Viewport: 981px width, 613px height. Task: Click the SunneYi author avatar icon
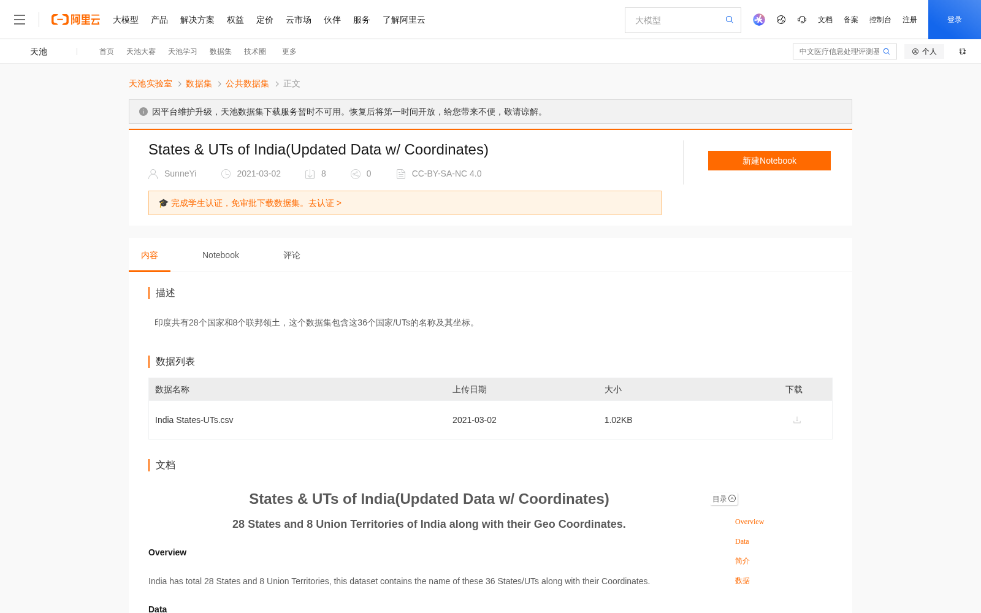coord(153,174)
